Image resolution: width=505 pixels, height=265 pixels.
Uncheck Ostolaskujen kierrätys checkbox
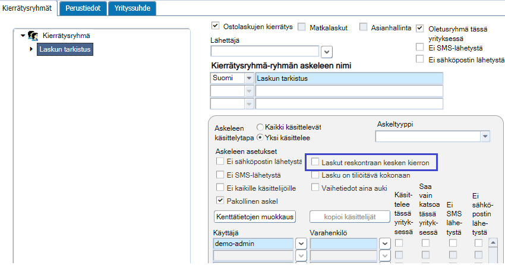(215, 26)
